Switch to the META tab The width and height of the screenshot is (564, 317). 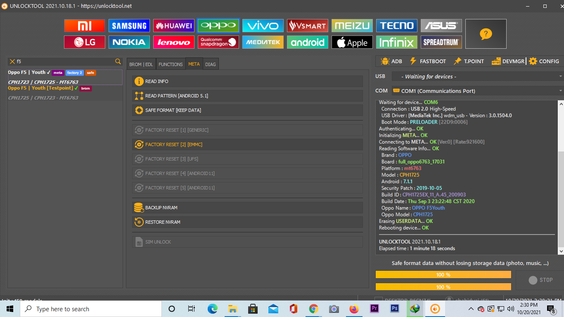pyautogui.click(x=194, y=64)
